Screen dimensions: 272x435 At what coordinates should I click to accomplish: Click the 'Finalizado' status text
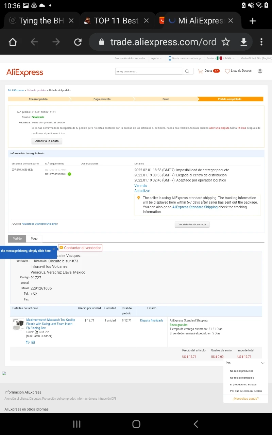point(38,117)
